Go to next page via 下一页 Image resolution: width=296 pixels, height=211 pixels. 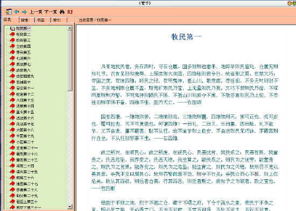(x=51, y=12)
